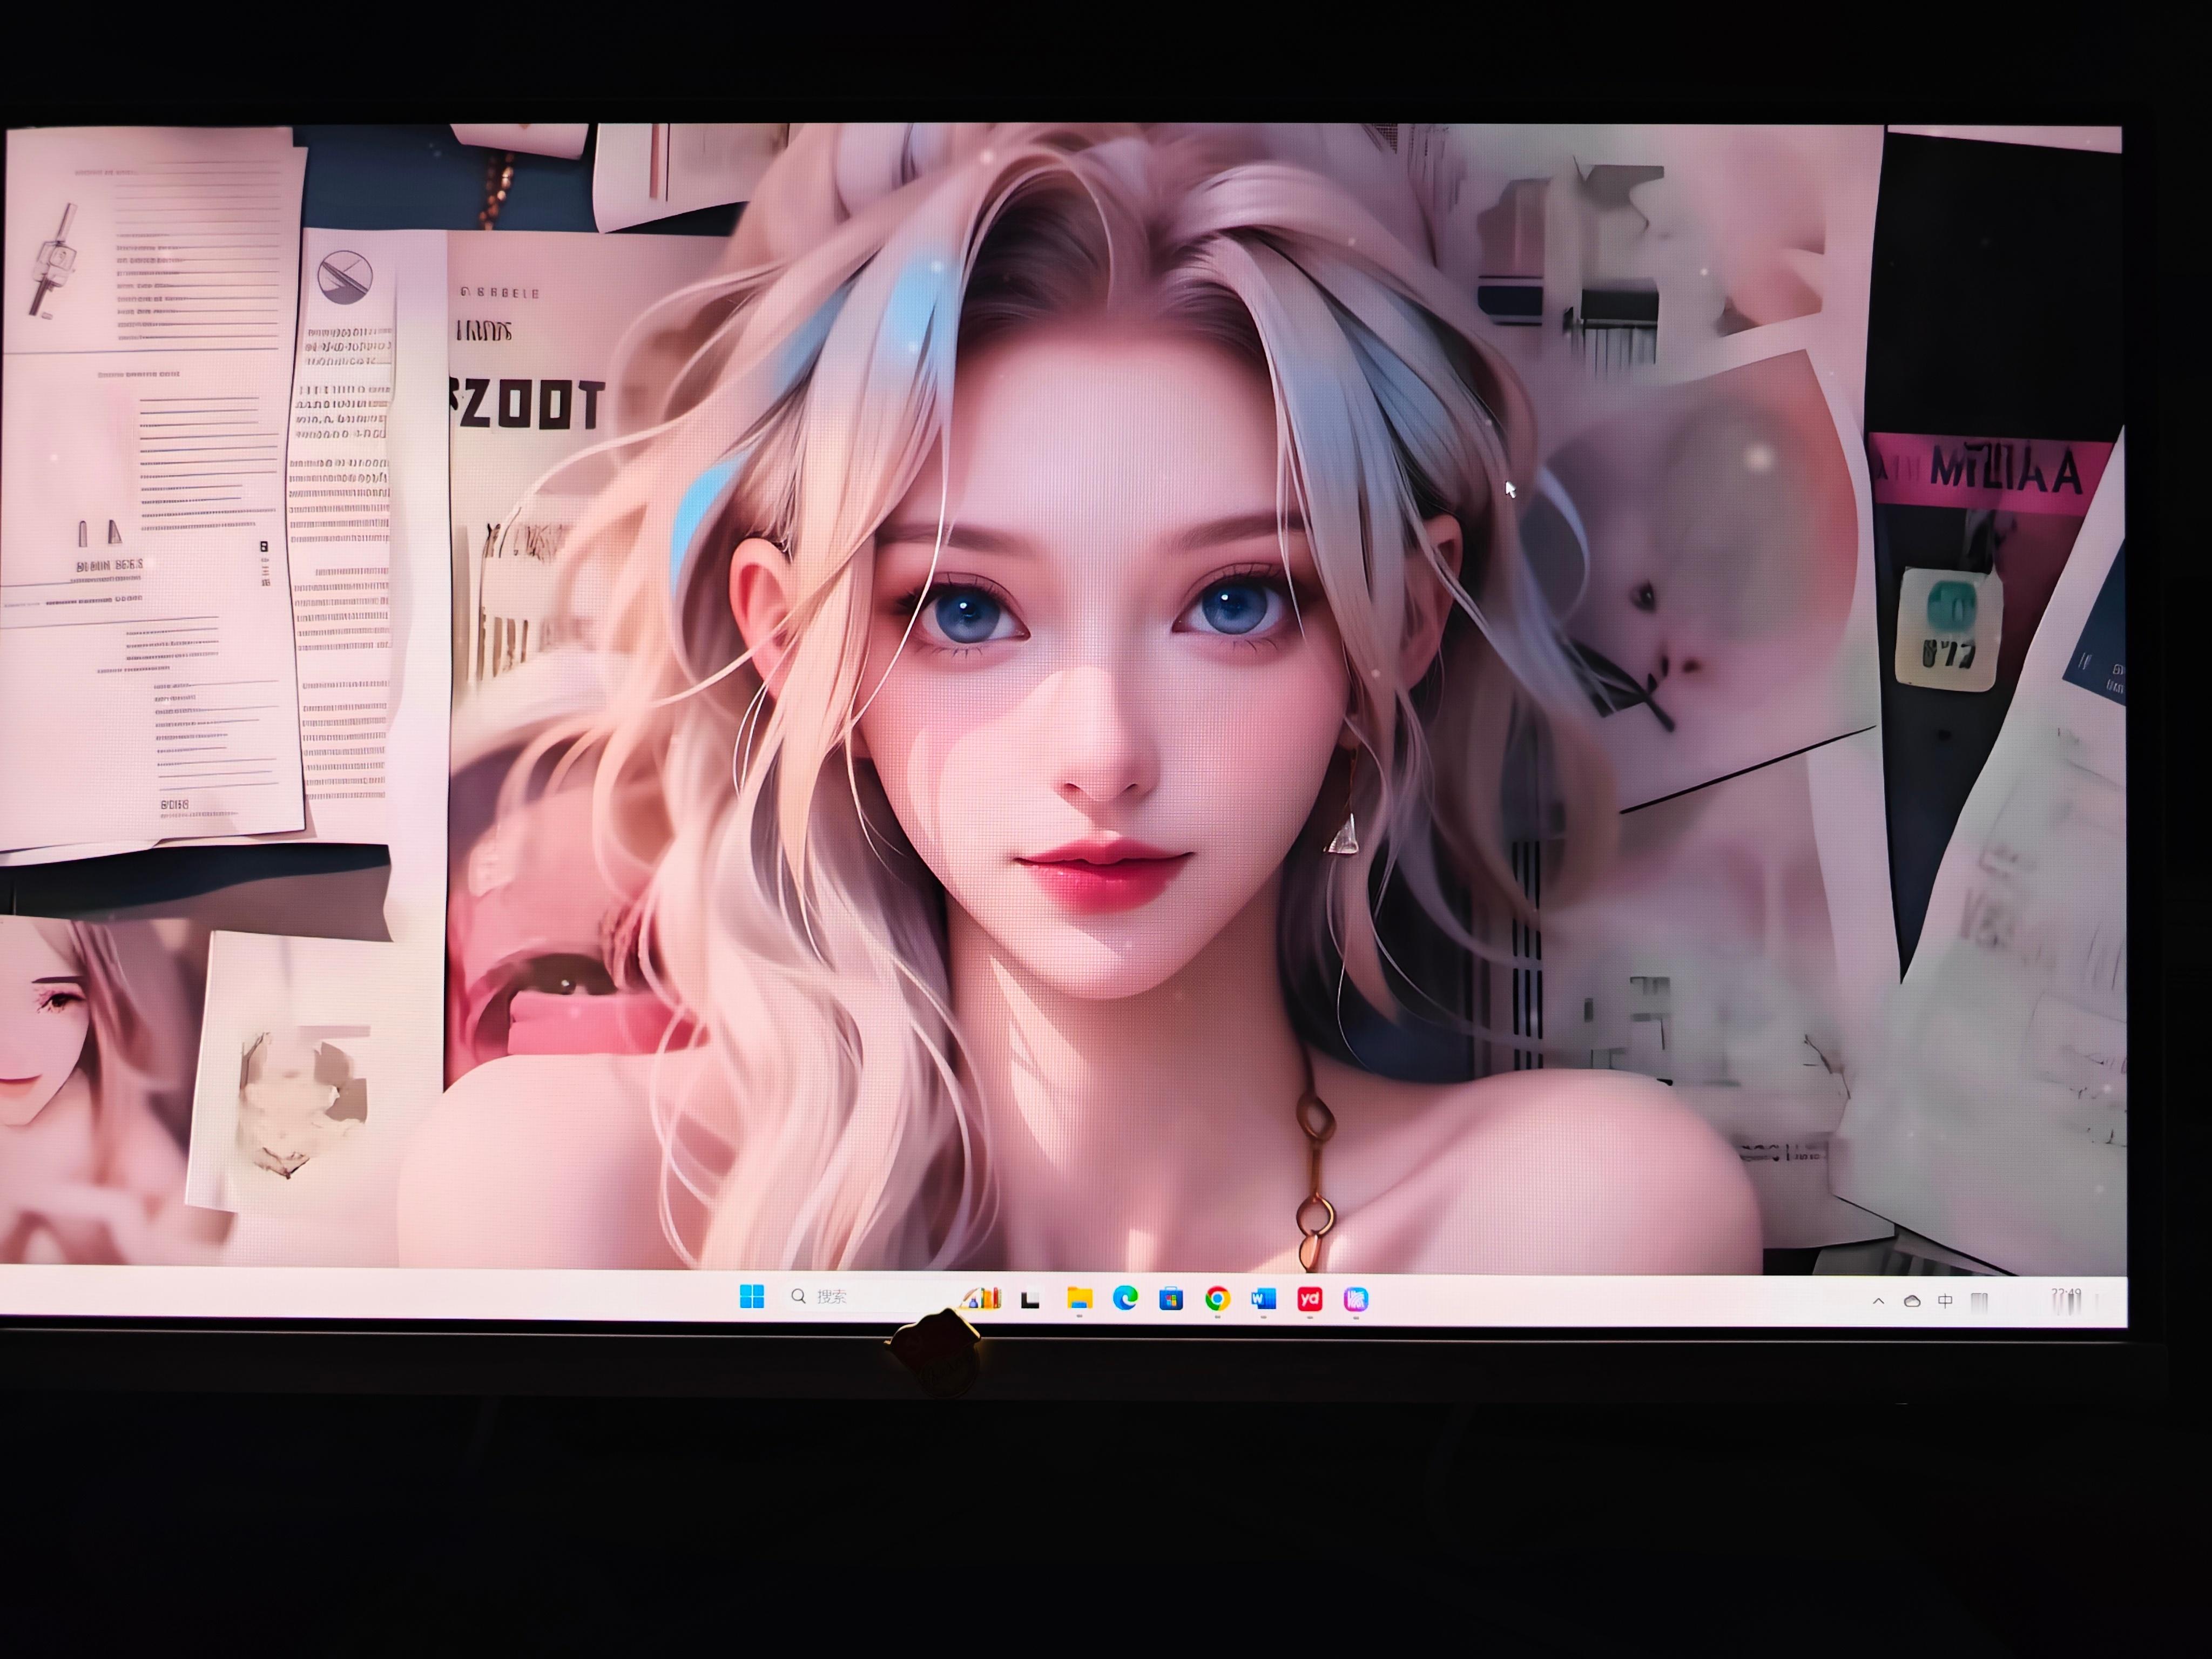The width and height of the screenshot is (2212, 1659).
Task: Launch Google Chrome from the taskbar
Action: (1217, 1299)
